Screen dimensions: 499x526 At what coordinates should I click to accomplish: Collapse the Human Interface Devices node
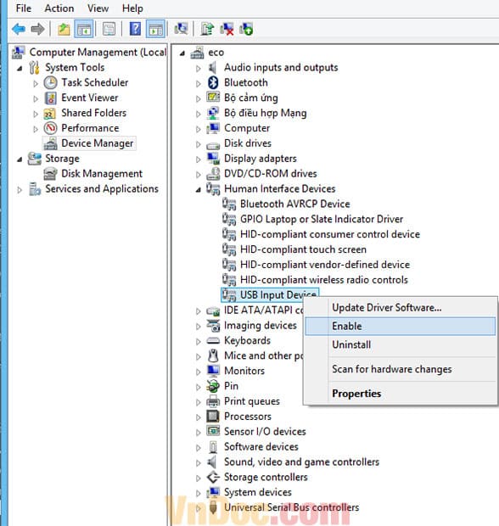tap(199, 189)
